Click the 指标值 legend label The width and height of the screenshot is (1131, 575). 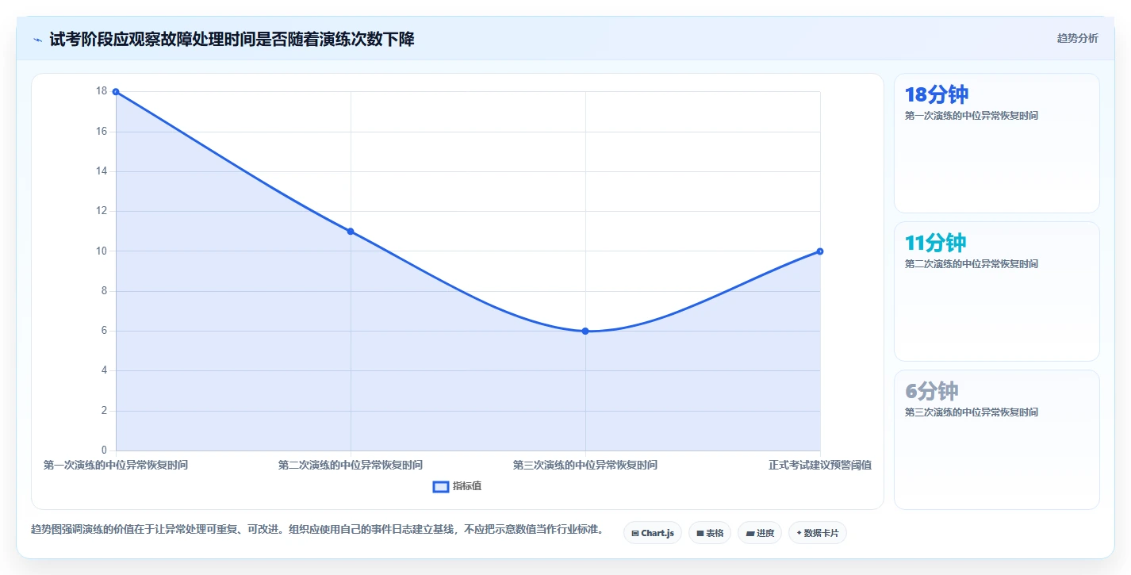[x=467, y=486]
